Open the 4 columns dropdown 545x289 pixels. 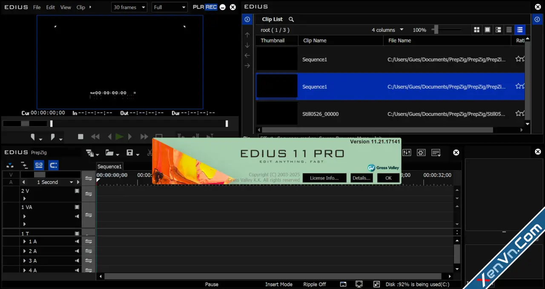(387, 30)
